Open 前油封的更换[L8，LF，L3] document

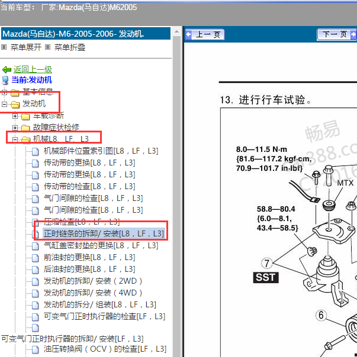coord(89,257)
